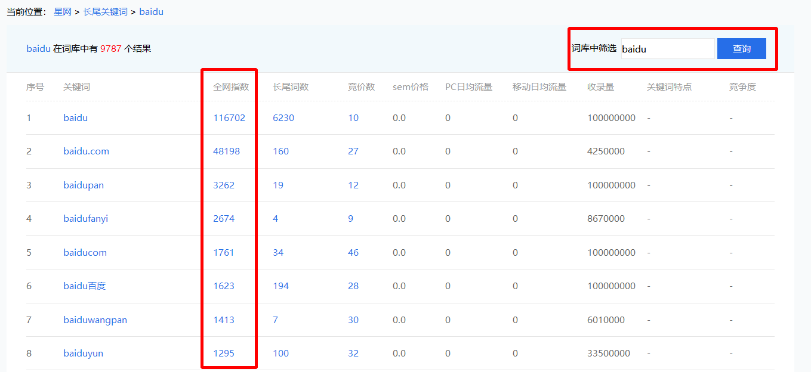Click the baidu breadcrumb link at top
The height and width of the screenshot is (372, 811).
tap(151, 11)
